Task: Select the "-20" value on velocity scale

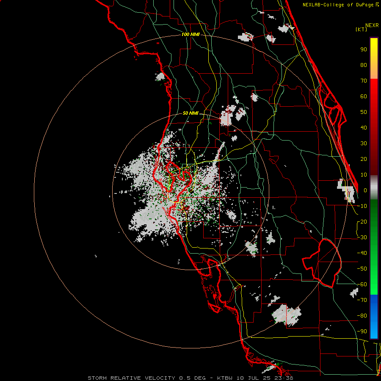Action: [362, 221]
